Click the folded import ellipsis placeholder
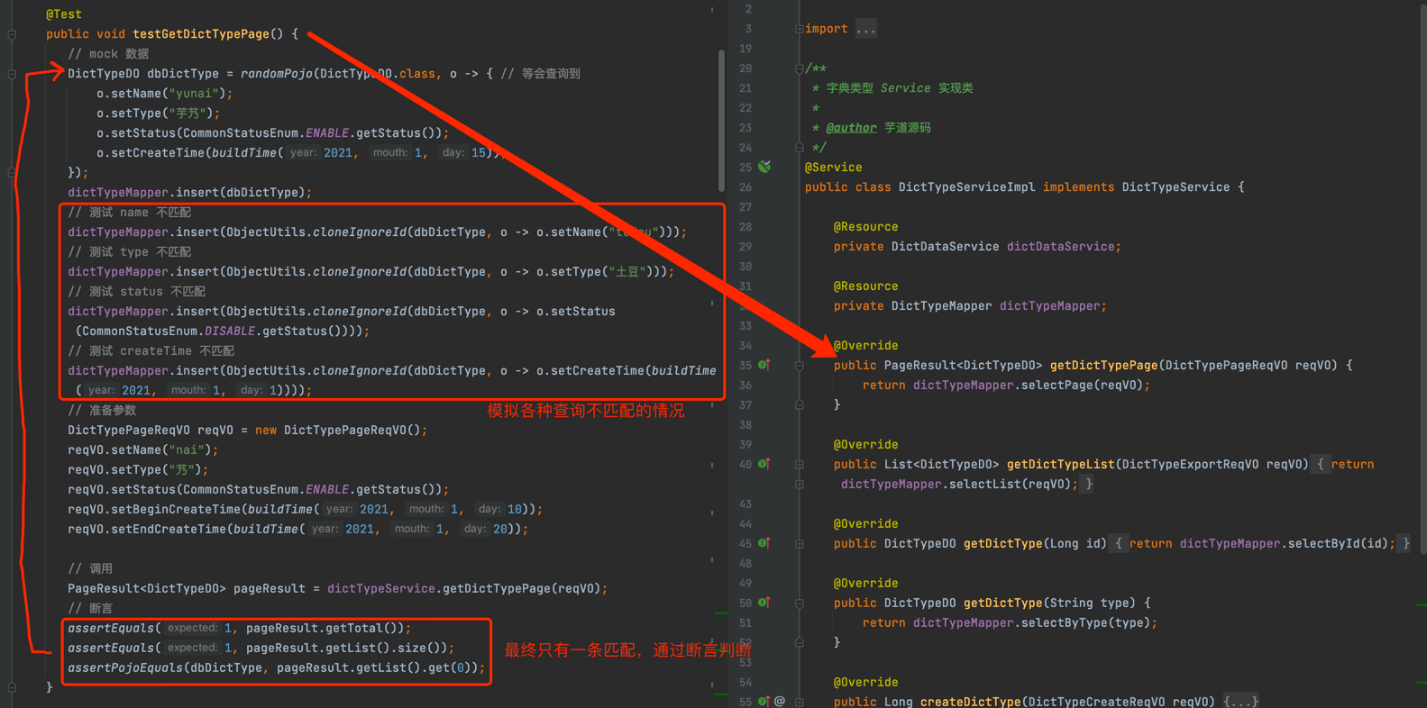Image resolution: width=1427 pixels, height=708 pixels. pos(865,29)
